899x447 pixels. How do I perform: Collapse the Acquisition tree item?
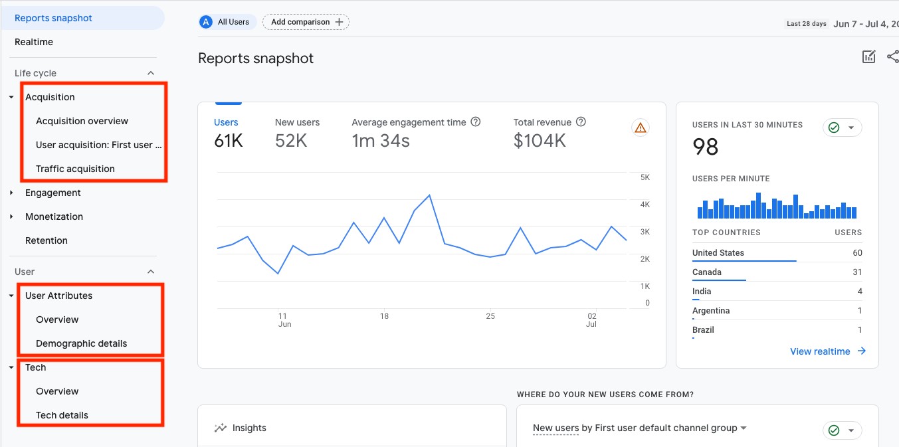[11, 96]
